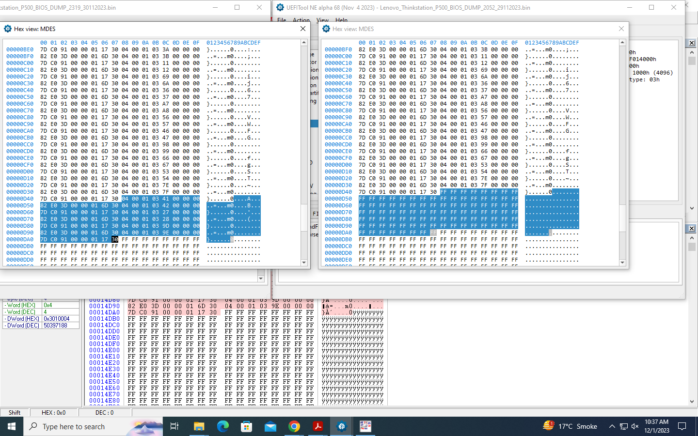Click the Task View icon
This screenshot has width=698, height=436.
click(174, 426)
